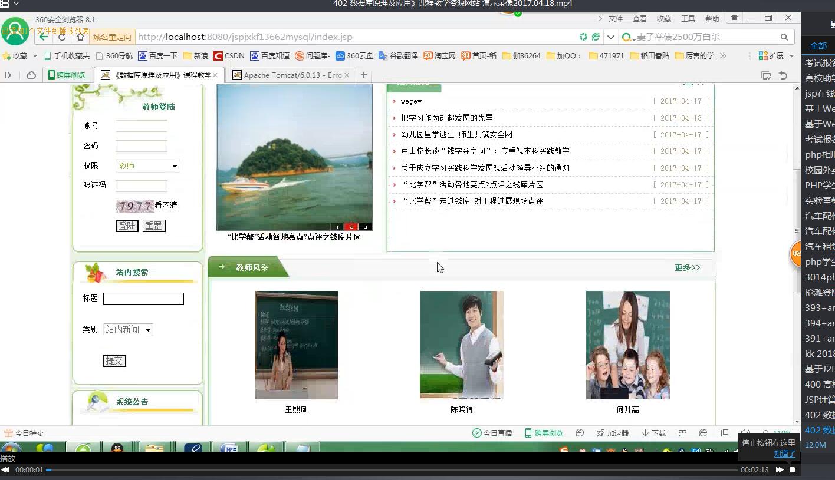The image size is (835, 480).
Task: Open the 淘宝网 bookmark
Action: point(439,55)
